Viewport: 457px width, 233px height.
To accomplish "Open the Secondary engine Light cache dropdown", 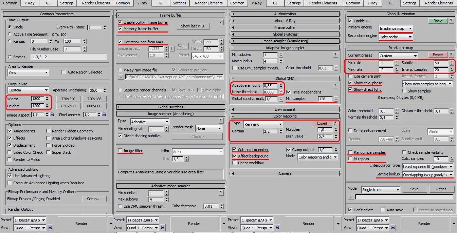I will [x=396, y=37].
